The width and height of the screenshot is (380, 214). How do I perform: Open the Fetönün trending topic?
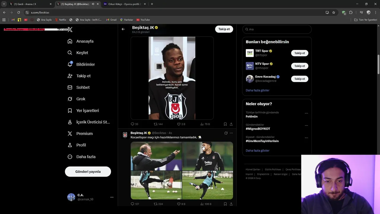pos(252,117)
